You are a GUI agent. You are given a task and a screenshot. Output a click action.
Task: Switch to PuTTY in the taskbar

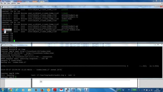coord(67,90)
